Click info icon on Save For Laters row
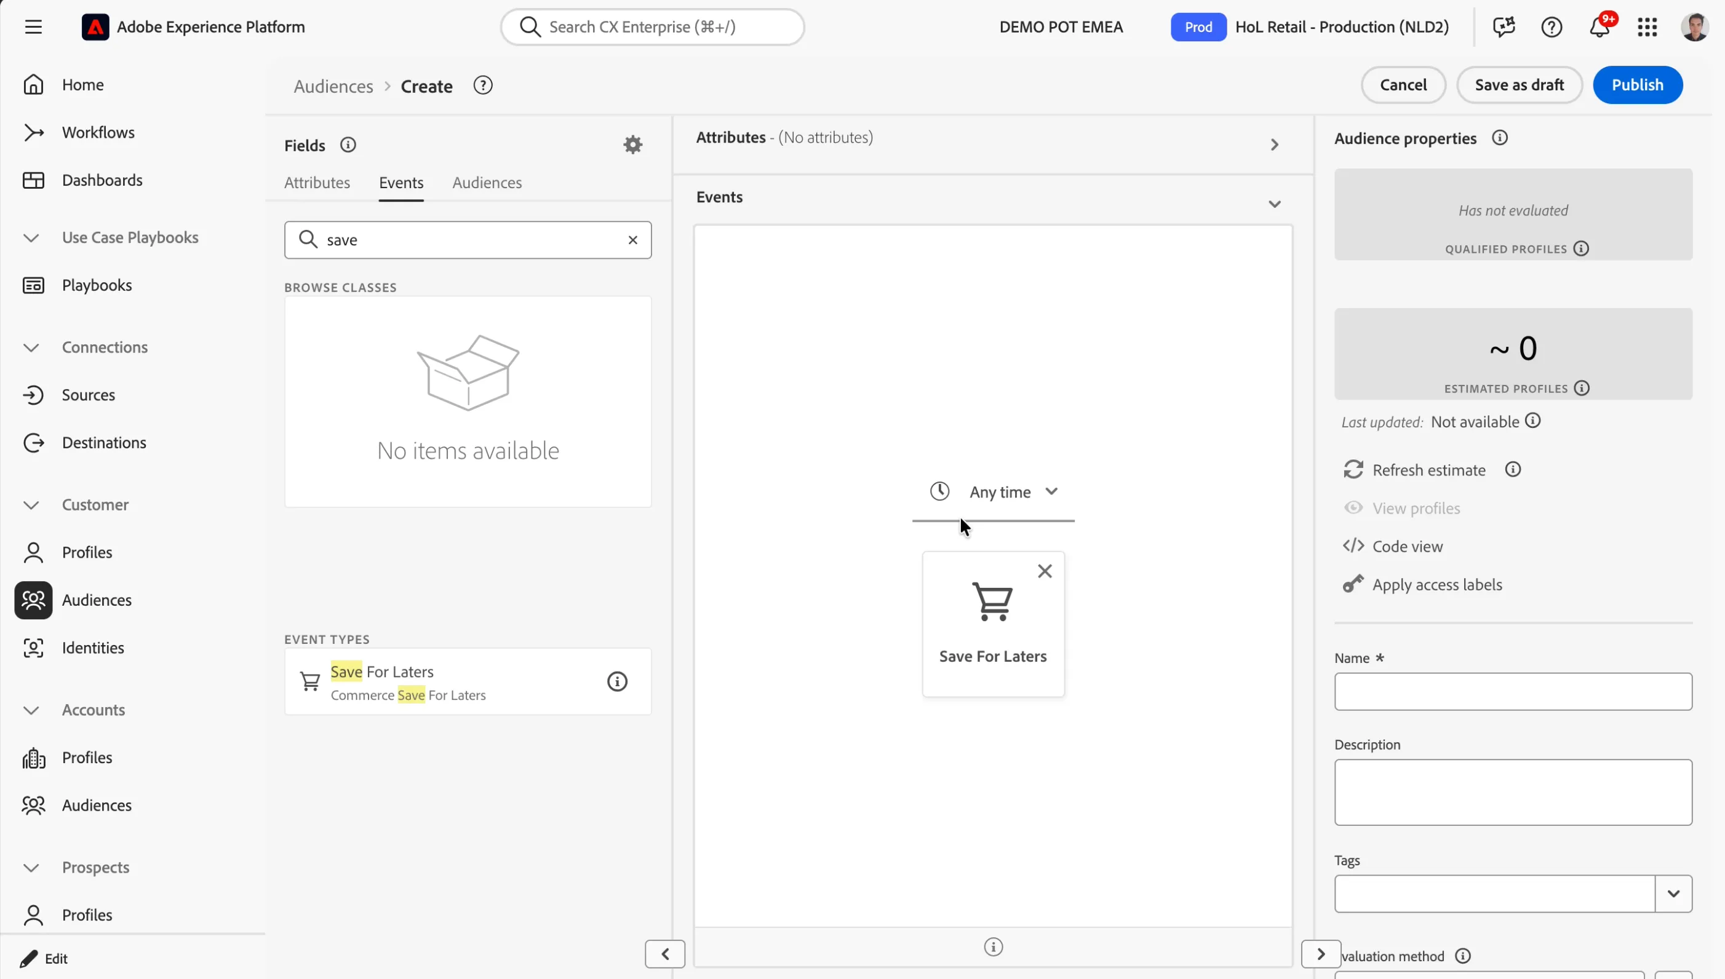 [616, 681]
